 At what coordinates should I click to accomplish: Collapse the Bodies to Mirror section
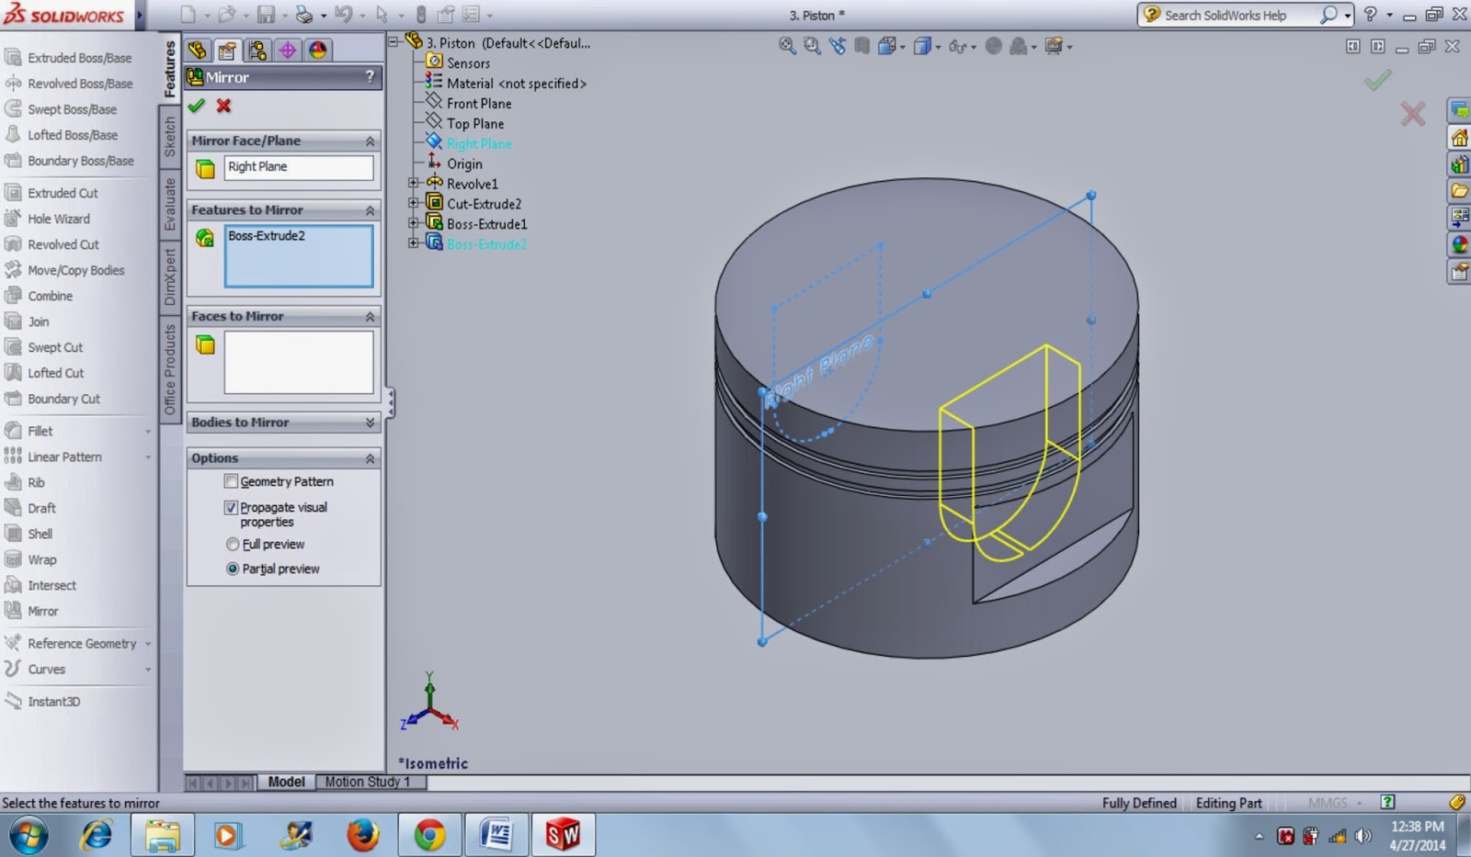[x=371, y=423]
